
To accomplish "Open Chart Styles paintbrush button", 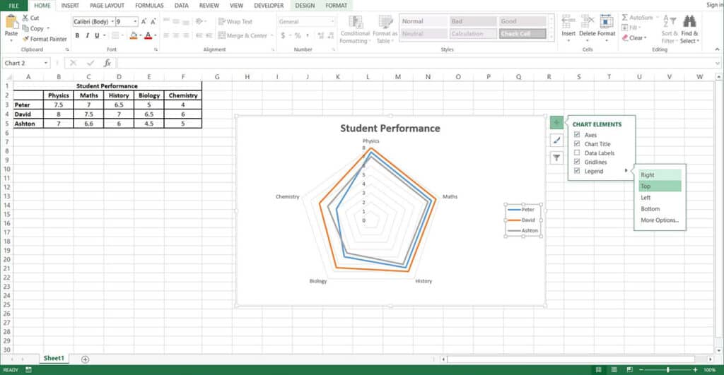I will [556, 141].
